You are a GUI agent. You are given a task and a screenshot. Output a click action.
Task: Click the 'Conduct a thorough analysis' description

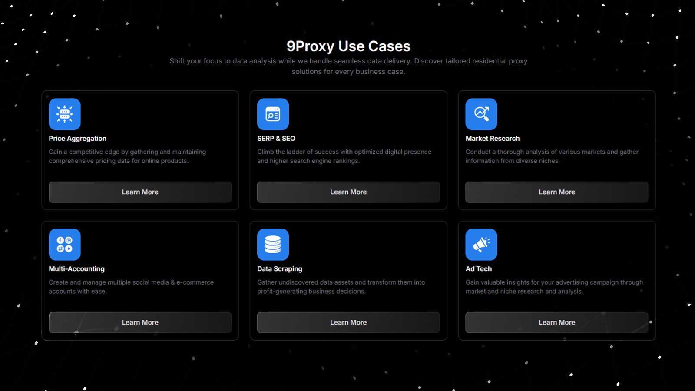[x=552, y=156]
